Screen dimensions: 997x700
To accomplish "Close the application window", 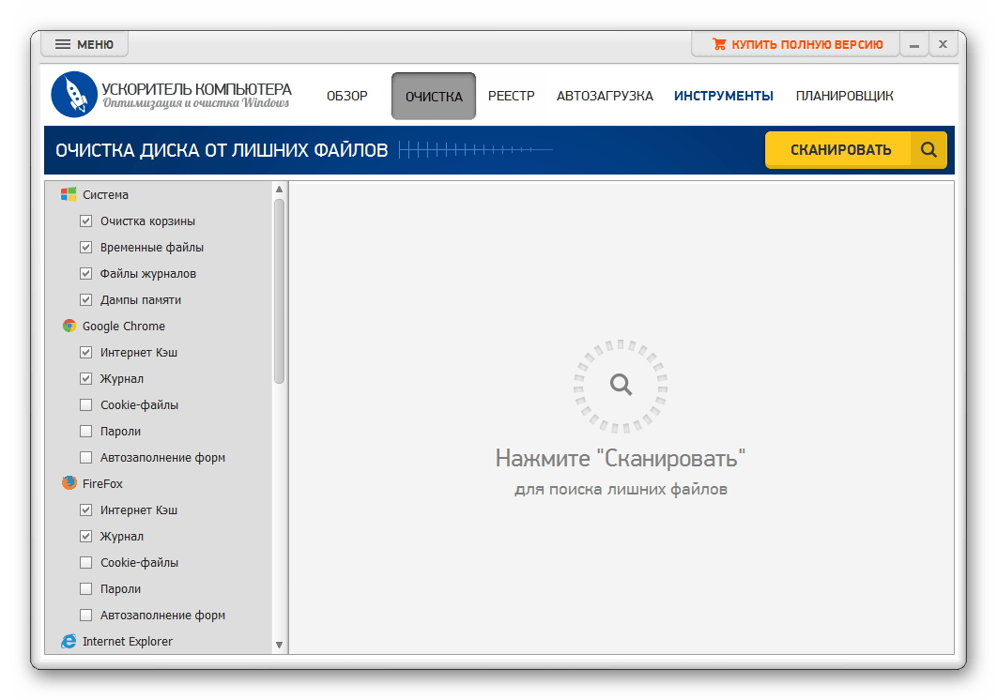I will coord(943,44).
